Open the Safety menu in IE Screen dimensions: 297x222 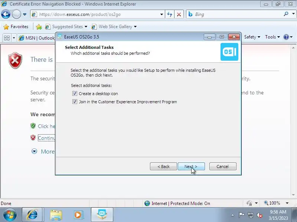pyautogui.click(x=252, y=37)
